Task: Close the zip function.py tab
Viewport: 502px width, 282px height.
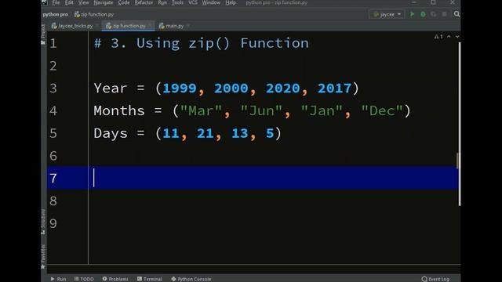Action: pyautogui.click(x=150, y=26)
